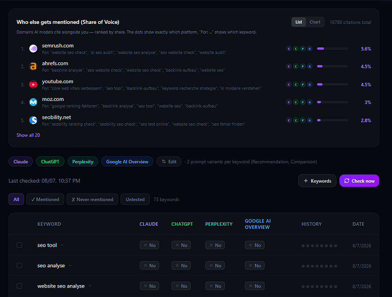392x297 pixels.
Task: Click the Perplexity P dot for seobility.net
Action: point(303,120)
